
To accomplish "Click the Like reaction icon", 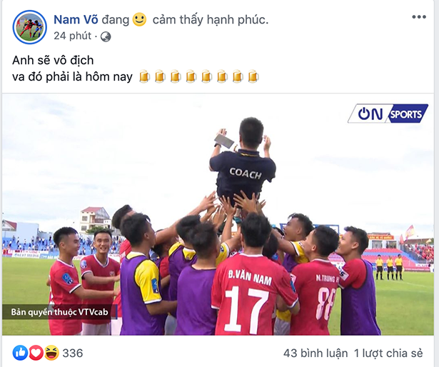I will tap(20, 353).
